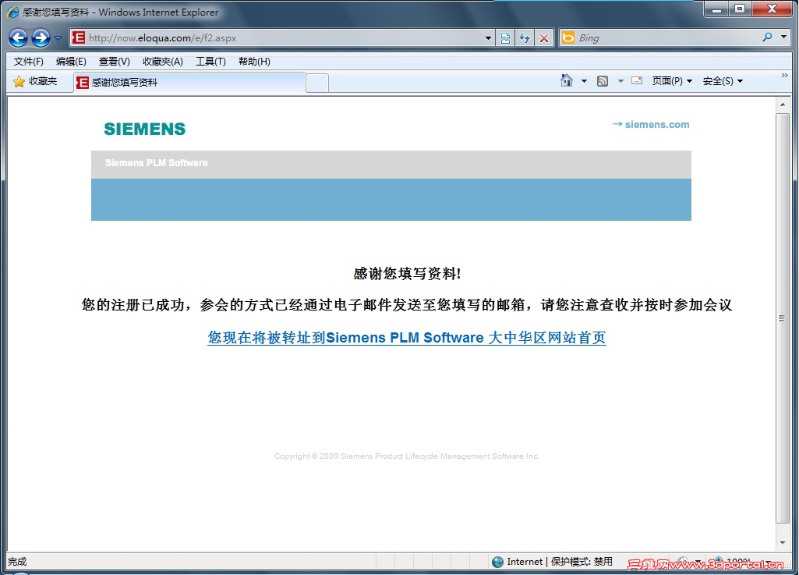The width and height of the screenshot is (799, 575).
Task: Click the Siemens PLM Software banner text
Action: (157, 163)
